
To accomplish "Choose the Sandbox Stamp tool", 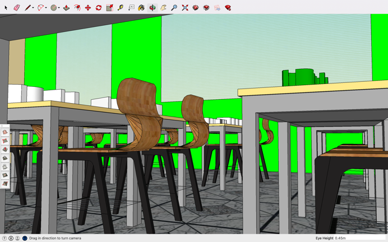I will [x=5, y=158].
